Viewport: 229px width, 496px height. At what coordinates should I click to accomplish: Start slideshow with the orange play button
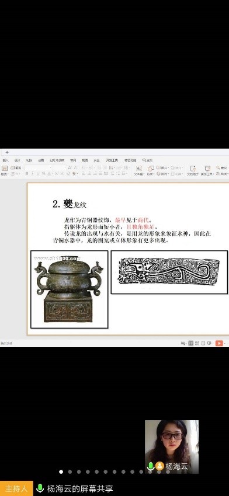(x=219, y=343)
